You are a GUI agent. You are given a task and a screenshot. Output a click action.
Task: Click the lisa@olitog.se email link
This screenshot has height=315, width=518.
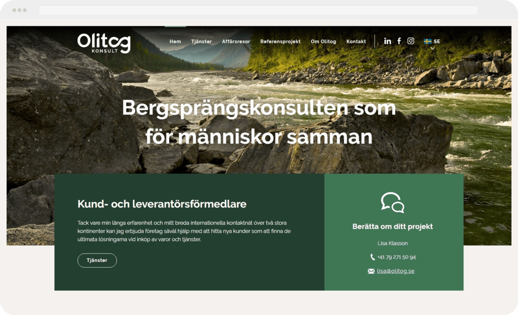point(396,271)
